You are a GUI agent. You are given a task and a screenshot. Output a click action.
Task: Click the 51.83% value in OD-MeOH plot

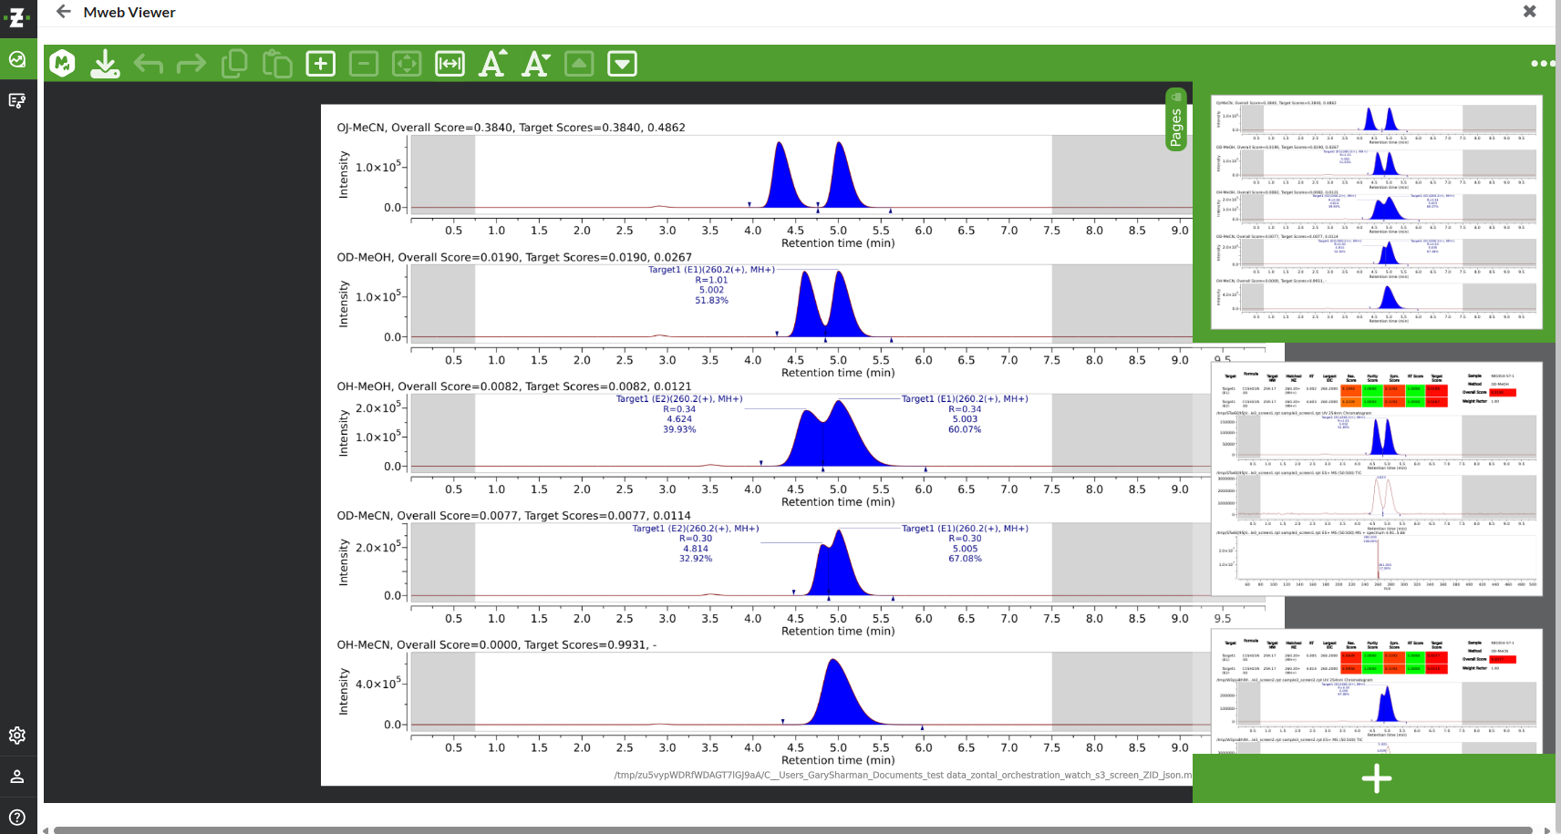click(711, 300)
